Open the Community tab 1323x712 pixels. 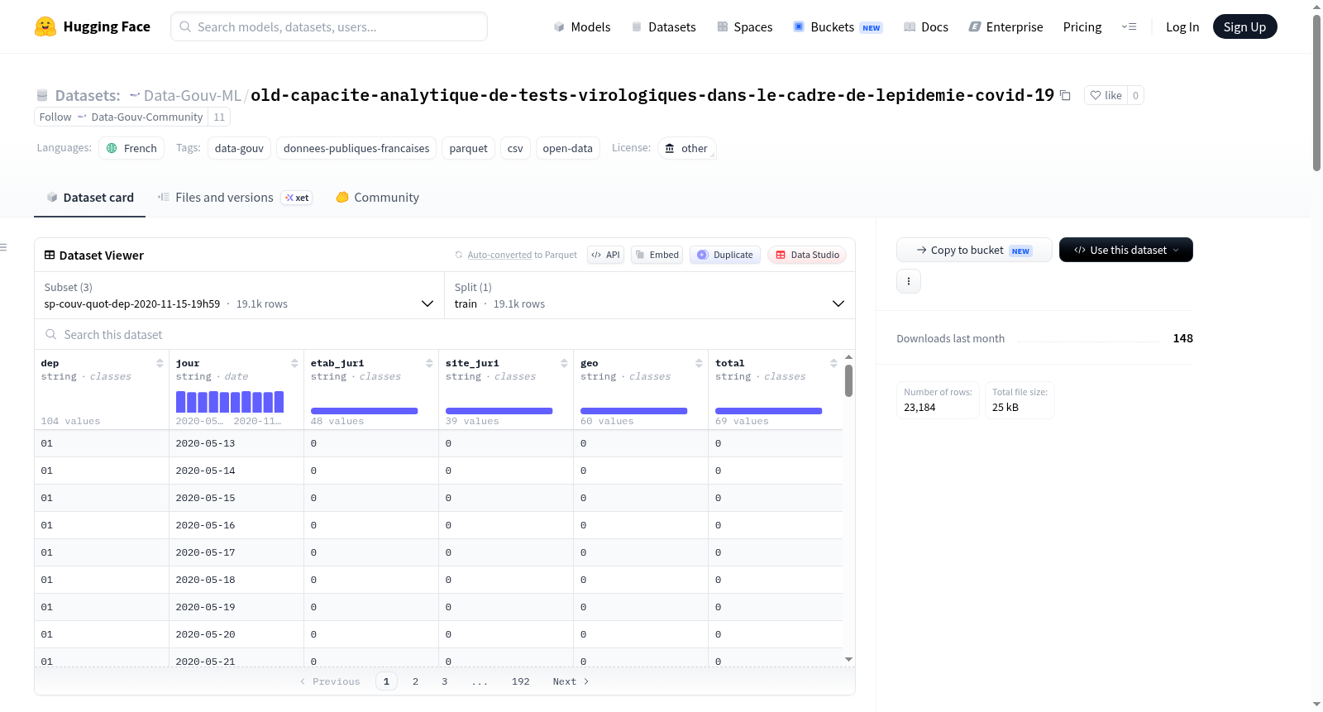point(377,198)
